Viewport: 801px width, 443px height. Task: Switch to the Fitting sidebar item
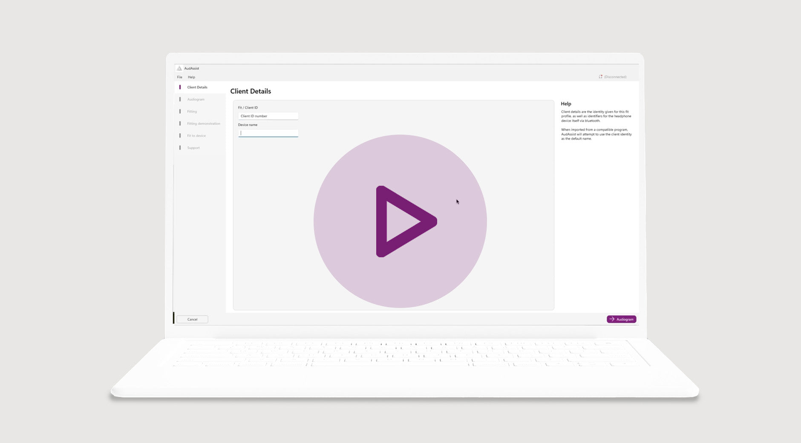pyautogui.click(x=192, y=112)
